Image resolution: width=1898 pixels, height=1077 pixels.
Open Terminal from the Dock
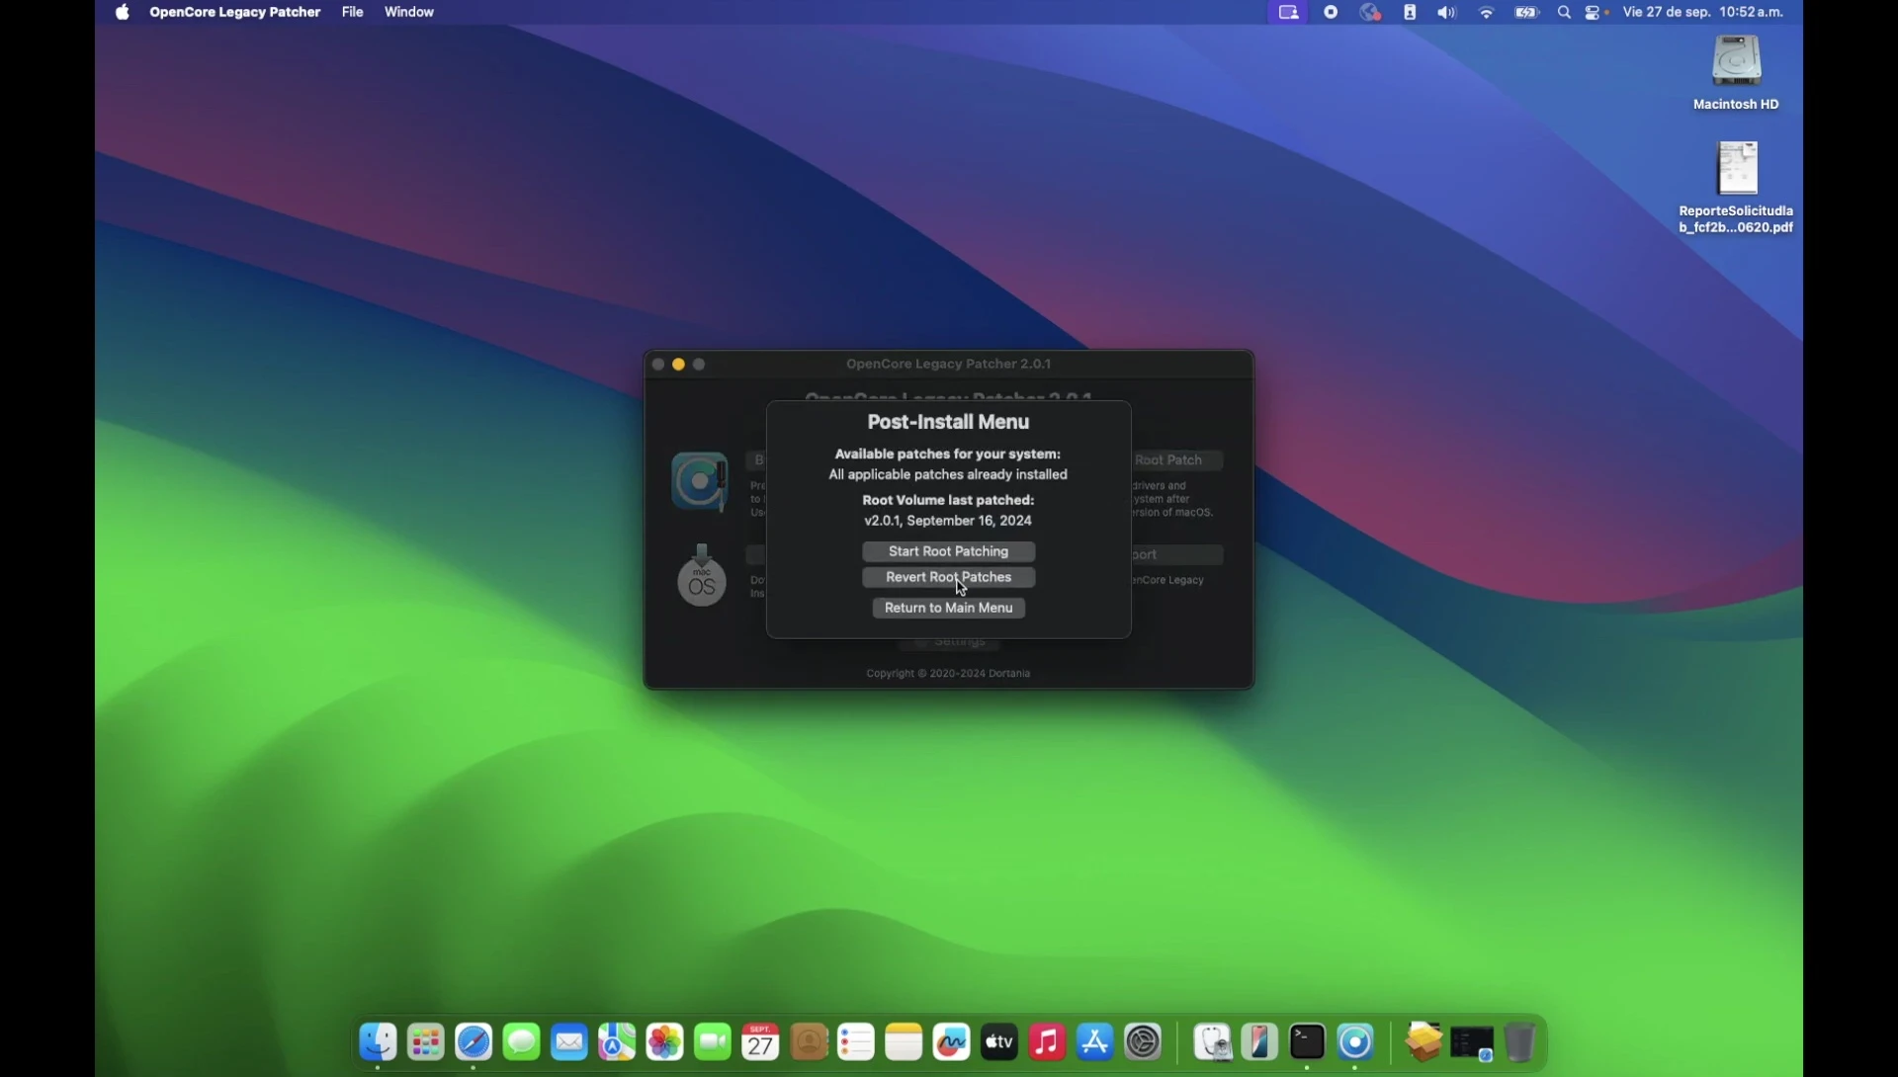tap(1308, 1041)
